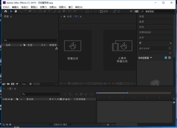
Task: Switch library to grid view icon
Action: (x=166, y=58)
